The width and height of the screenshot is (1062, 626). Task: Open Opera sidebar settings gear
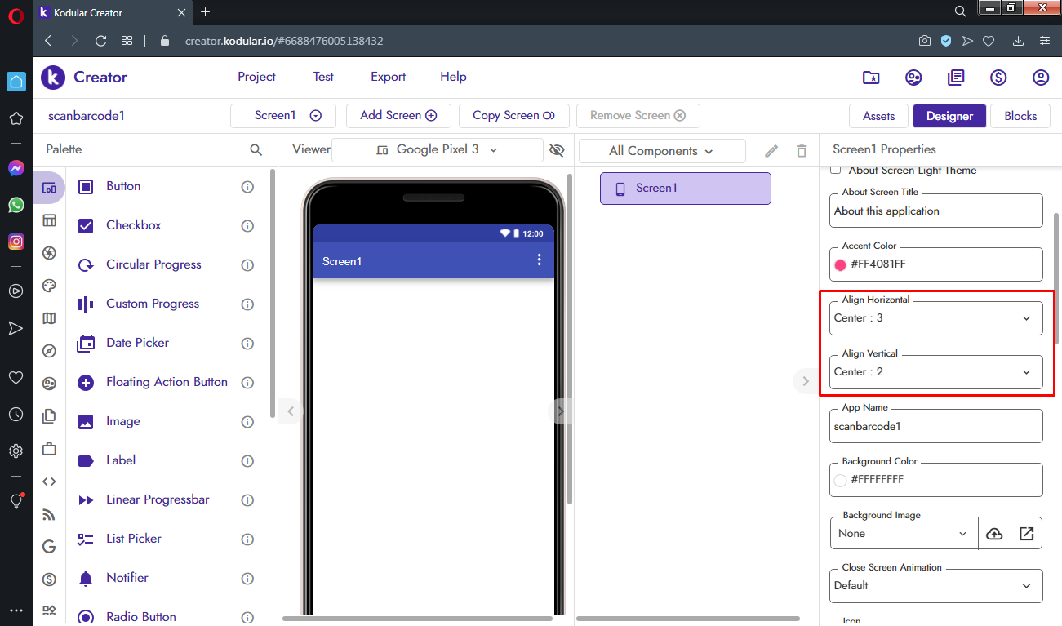tap(16, 451)
